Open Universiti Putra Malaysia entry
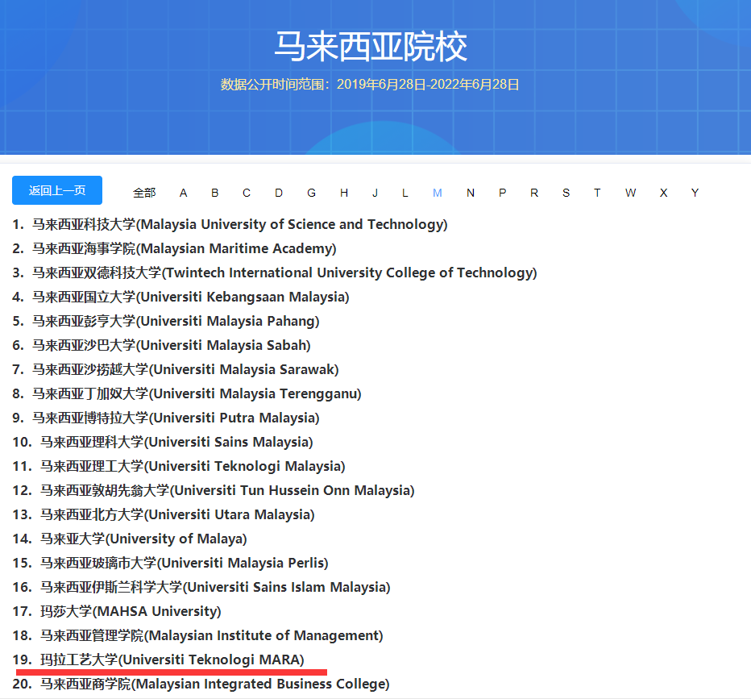Image resolution: width=751 pixels, height=699 pixels. click(176, 418)
